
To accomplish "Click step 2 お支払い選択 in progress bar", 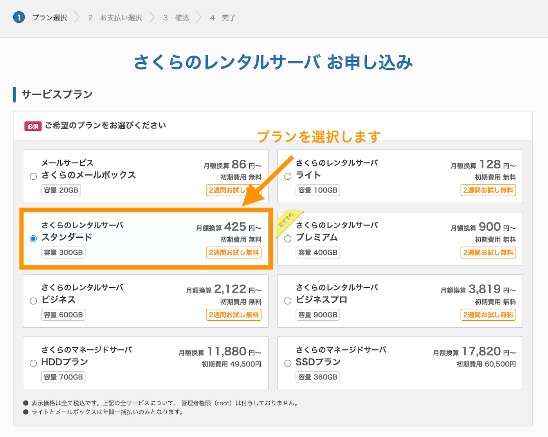I will click(115, 18).
